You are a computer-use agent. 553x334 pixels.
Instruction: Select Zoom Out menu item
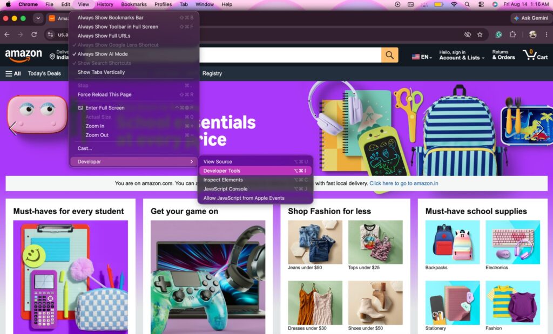[133, 135]
